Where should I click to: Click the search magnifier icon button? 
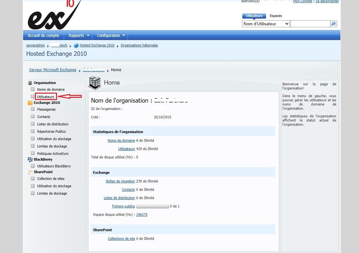pos(334,24)
